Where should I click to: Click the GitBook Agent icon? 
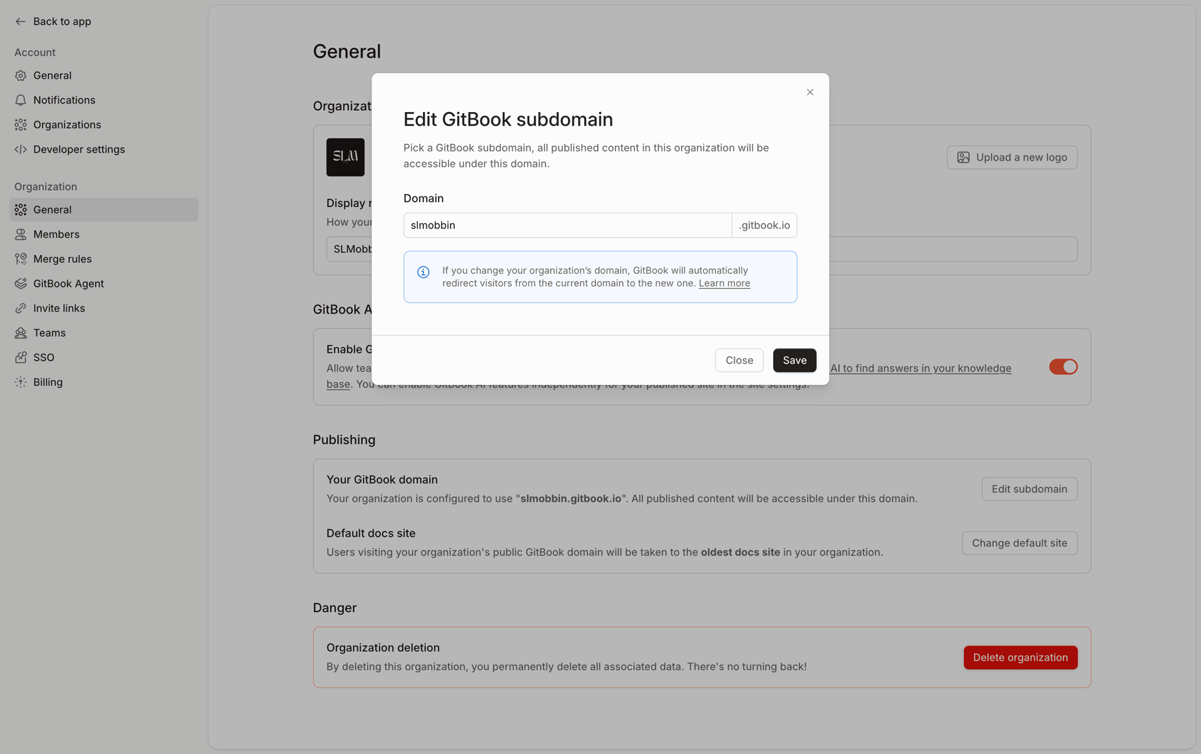point(21,283)
